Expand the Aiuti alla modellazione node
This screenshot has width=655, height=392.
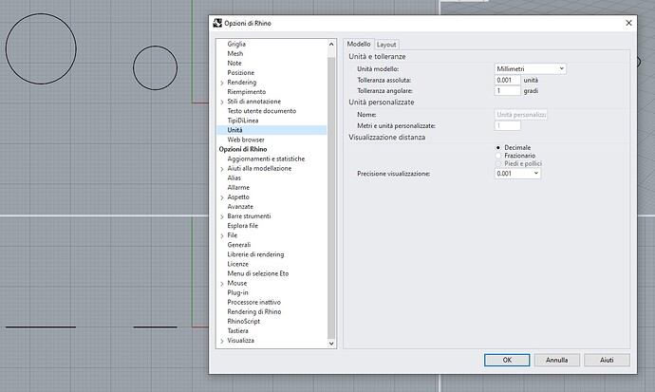click(222, 169)
